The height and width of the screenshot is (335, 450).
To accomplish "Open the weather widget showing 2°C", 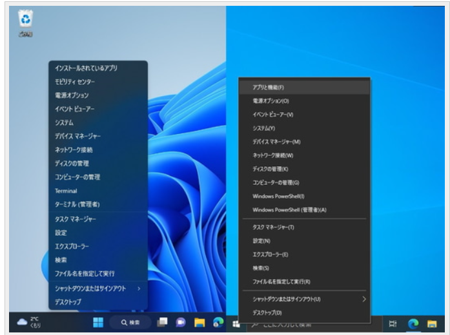I will [28, 322].
